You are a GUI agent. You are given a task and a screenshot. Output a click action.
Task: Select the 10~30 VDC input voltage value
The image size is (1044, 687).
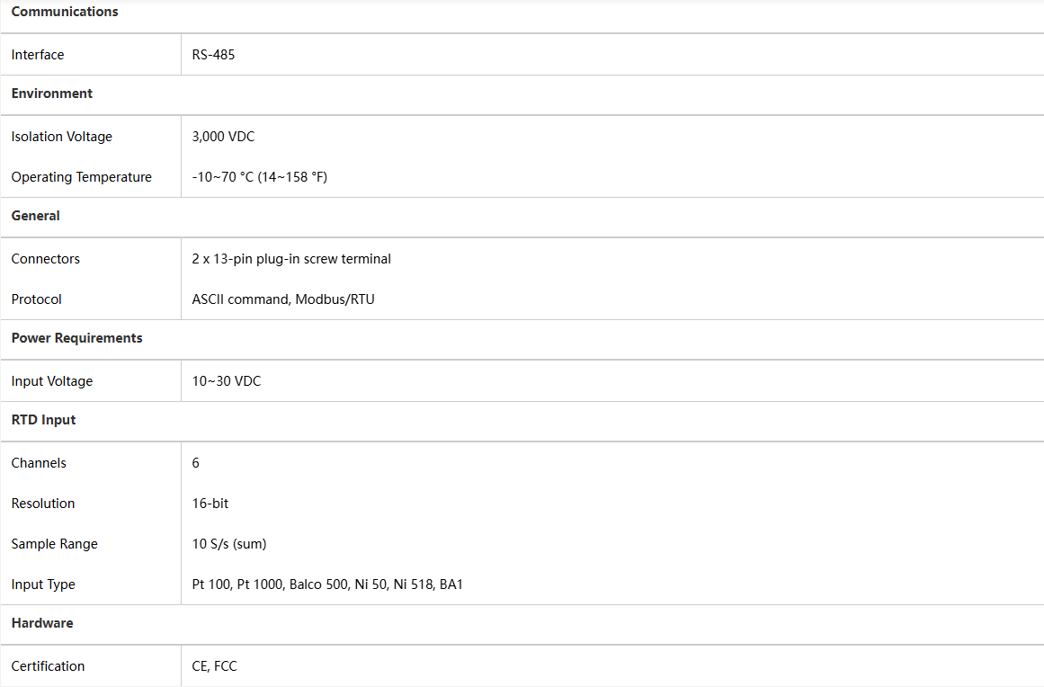coord(227,381)
